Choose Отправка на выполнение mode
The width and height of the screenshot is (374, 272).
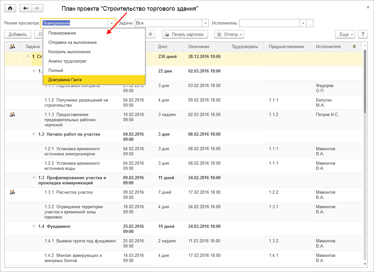click(94, 43)
